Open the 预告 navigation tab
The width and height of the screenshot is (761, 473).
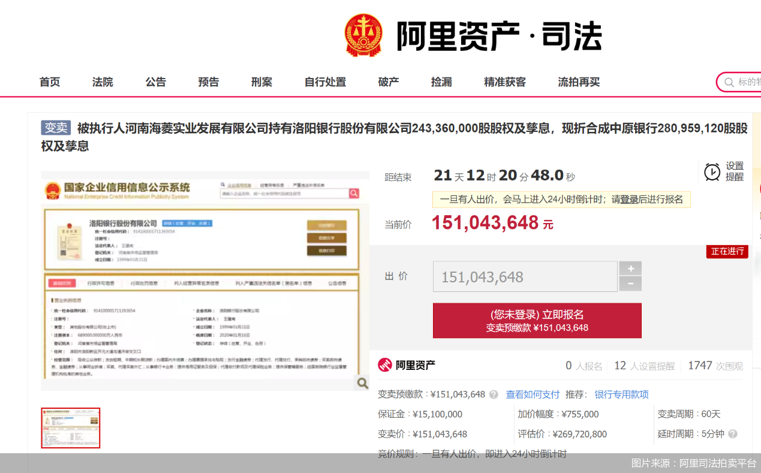[209, 82]
